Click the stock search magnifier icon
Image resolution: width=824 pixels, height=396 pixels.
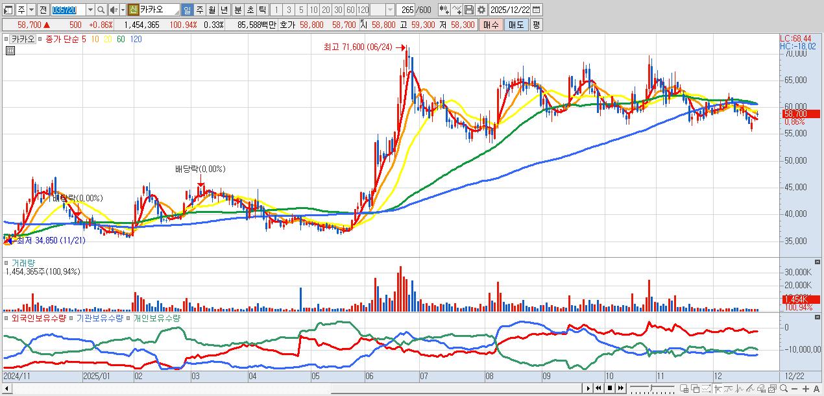coord(101,10)
